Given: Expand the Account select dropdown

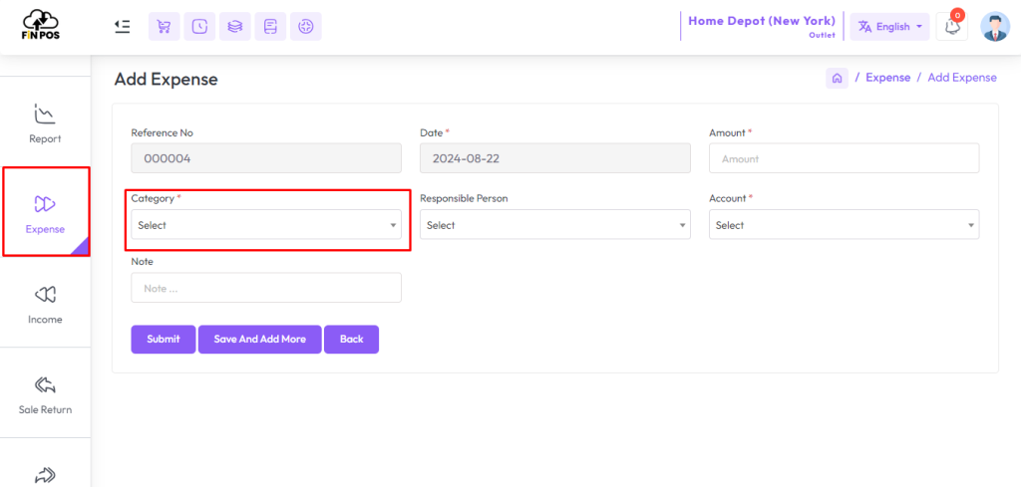Looking at the screenshot, I should point(844,225).
